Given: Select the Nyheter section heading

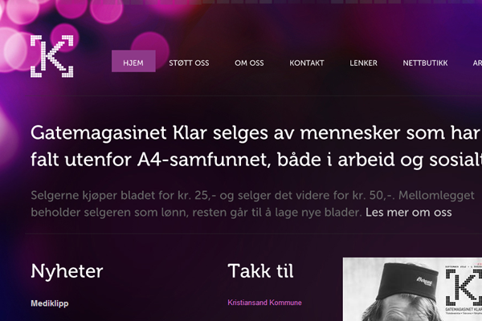Looking at the screenshot, I should pyautogui.click(x=67, y=271).
